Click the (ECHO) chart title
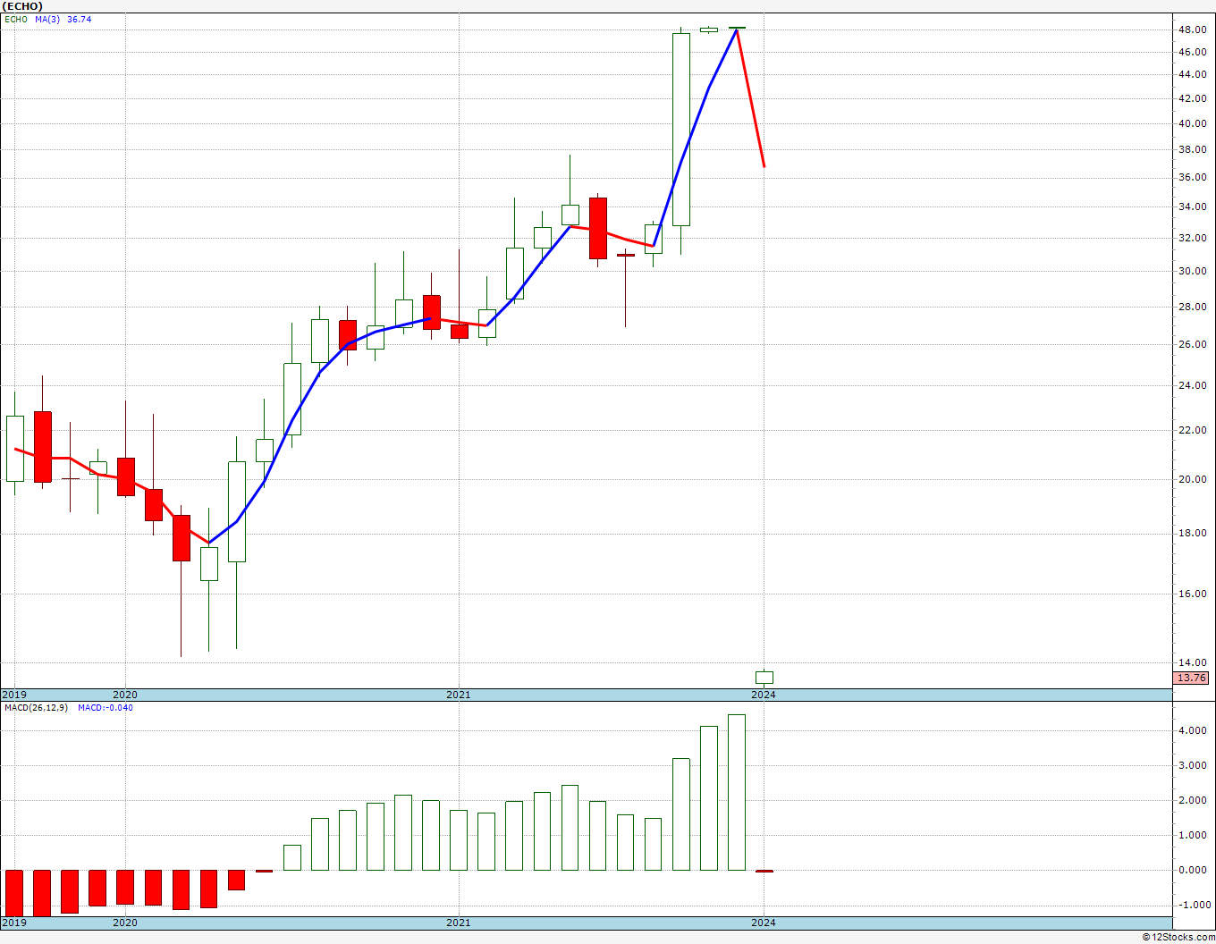 pyautogui.click(x=22, y=6)
